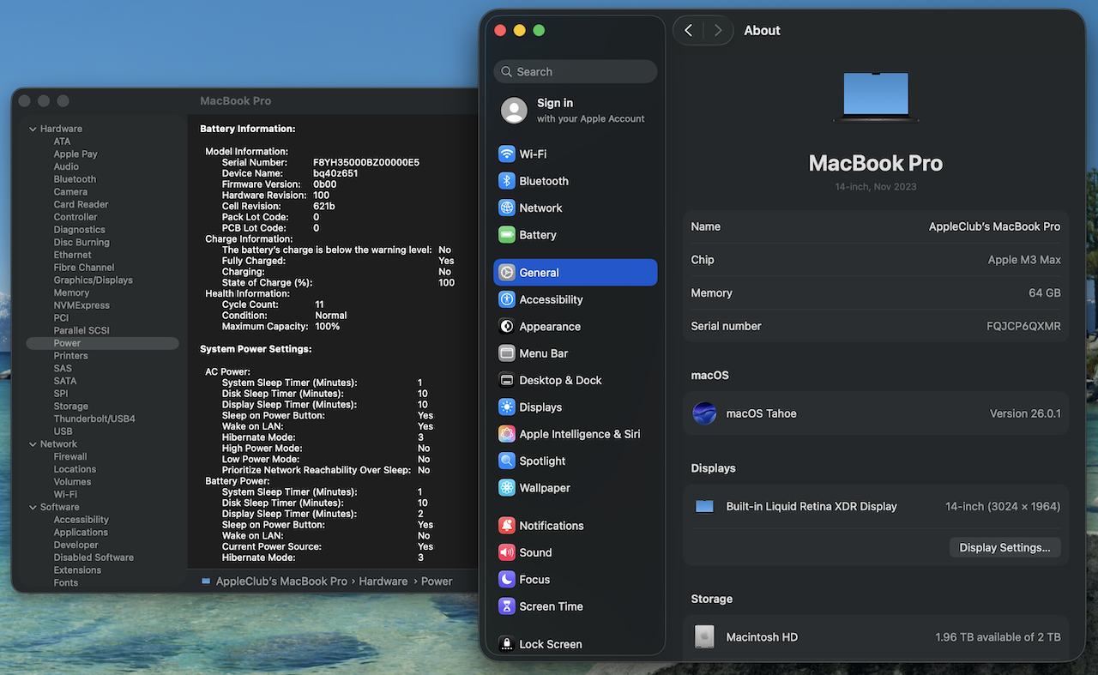Viewport: 1098px width, 675px height.
Task: Open the Display Settings button
Action: tap(1004, 547)
